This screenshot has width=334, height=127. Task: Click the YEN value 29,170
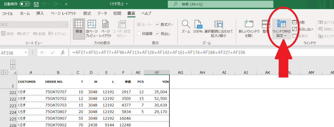157,112
